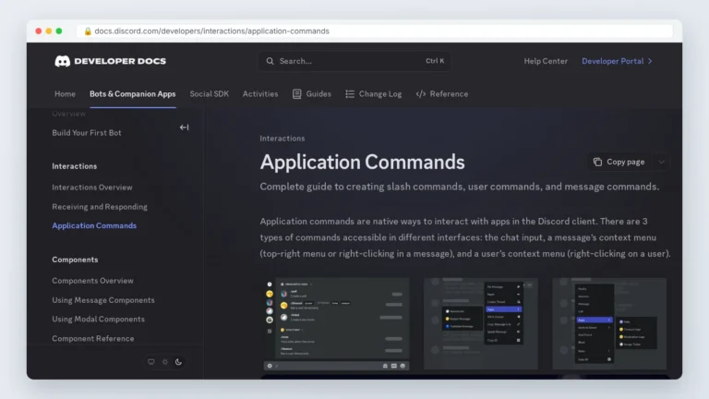The image size is (709, 399).
Task: Click the Components sidebar section heading
Action: click(x=75, y=260)
